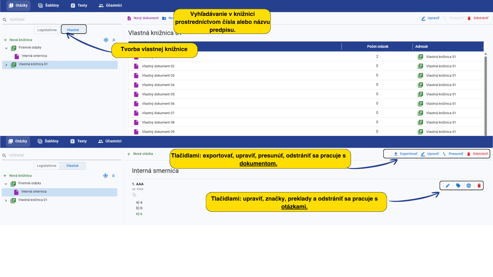493x277 pixels.
Task: Click the pencil edit icon for question AAA
Action: (448, 186)
